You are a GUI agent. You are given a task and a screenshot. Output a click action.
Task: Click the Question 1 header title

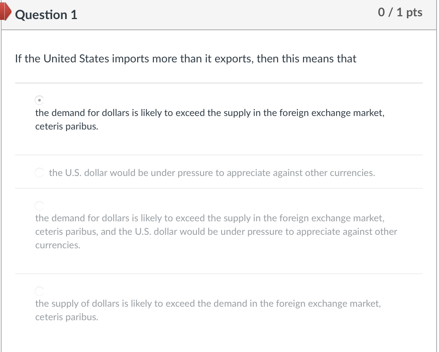point(47,15)
